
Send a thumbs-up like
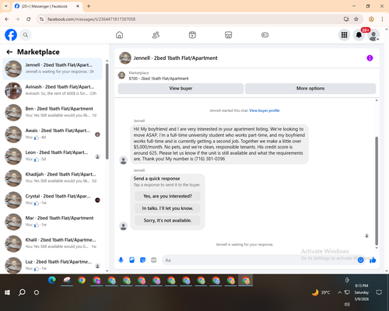tap(373, 260)
